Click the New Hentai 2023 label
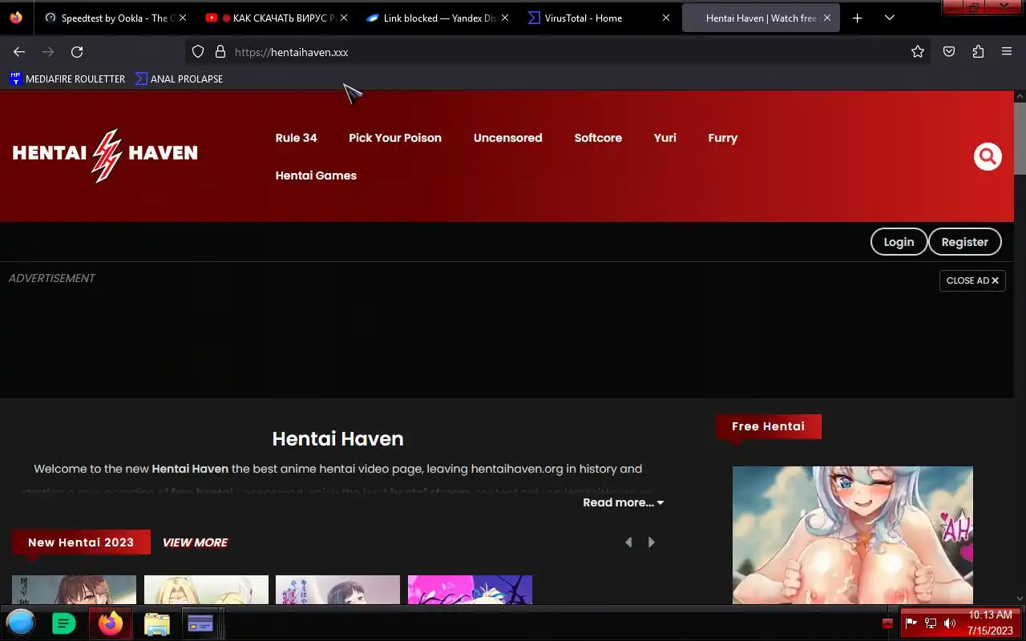The height and width of the screenshot is (641, 1026). (81, 542)
